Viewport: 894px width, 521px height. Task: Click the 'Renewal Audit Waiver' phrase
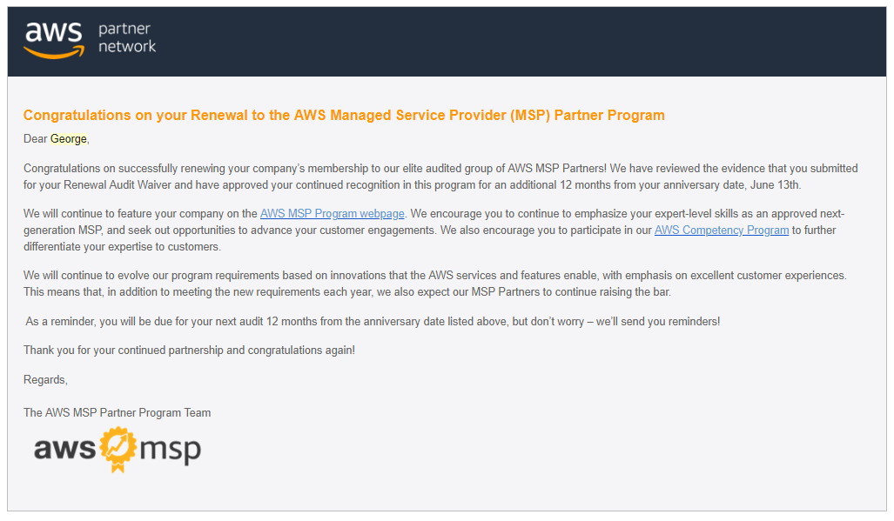[118, 185]
